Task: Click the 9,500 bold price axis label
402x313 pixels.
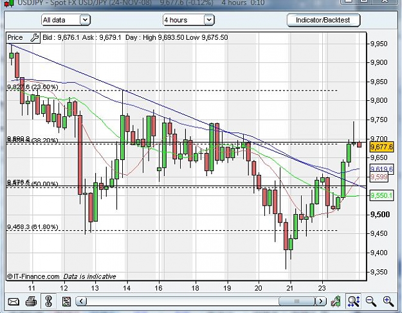Action: point(381,215)
